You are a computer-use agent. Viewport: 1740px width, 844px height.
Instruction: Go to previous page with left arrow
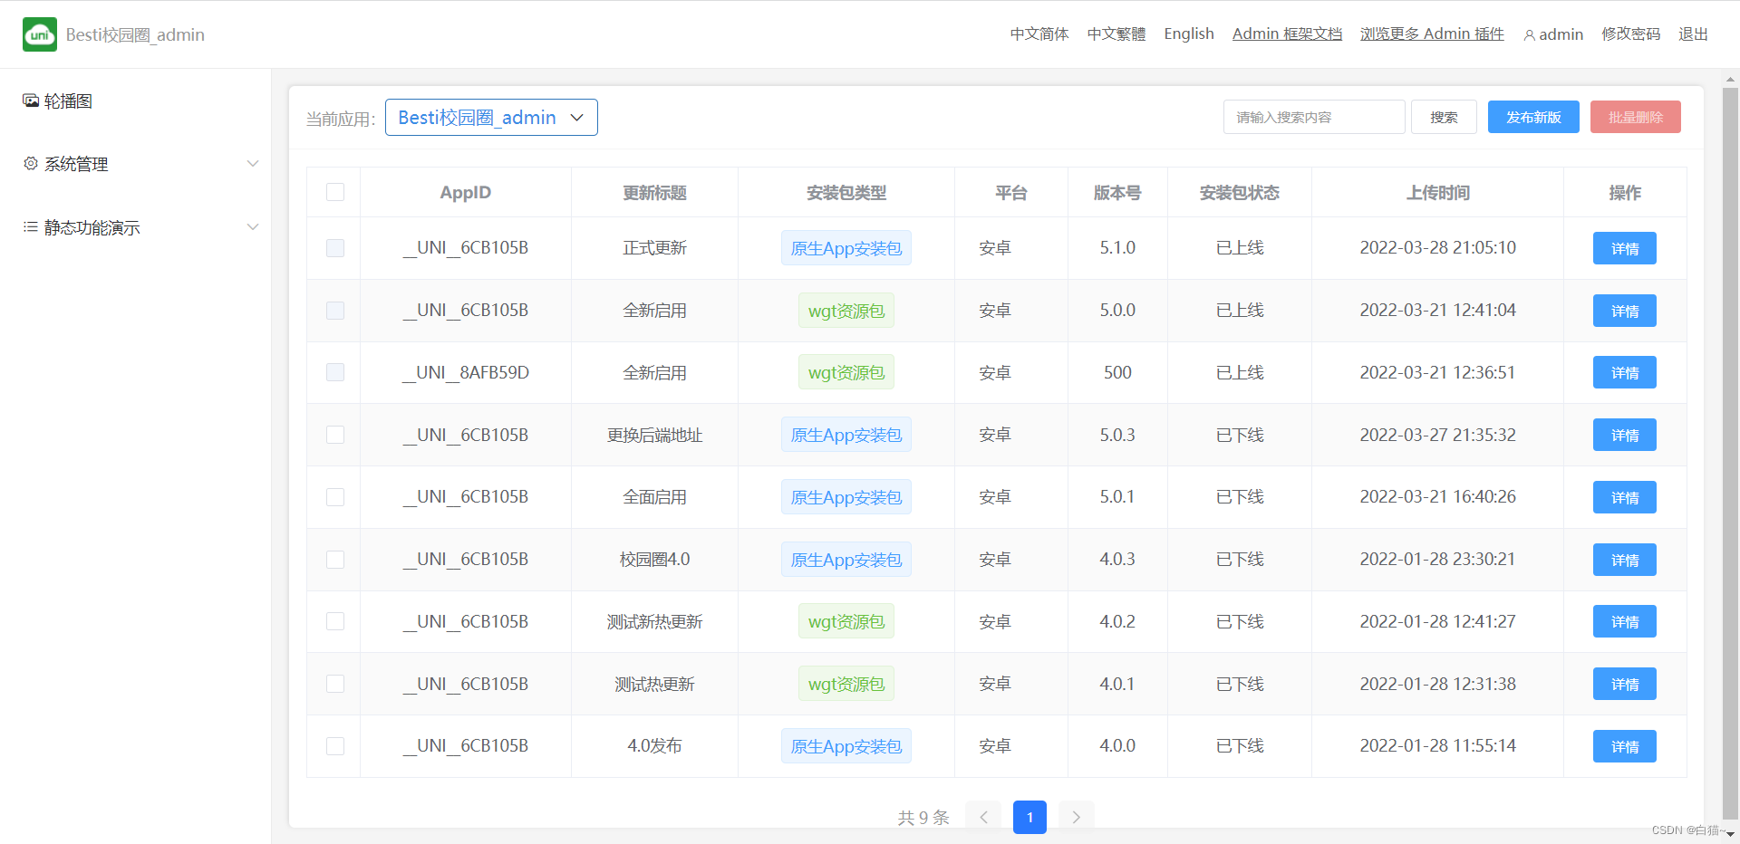983,817
